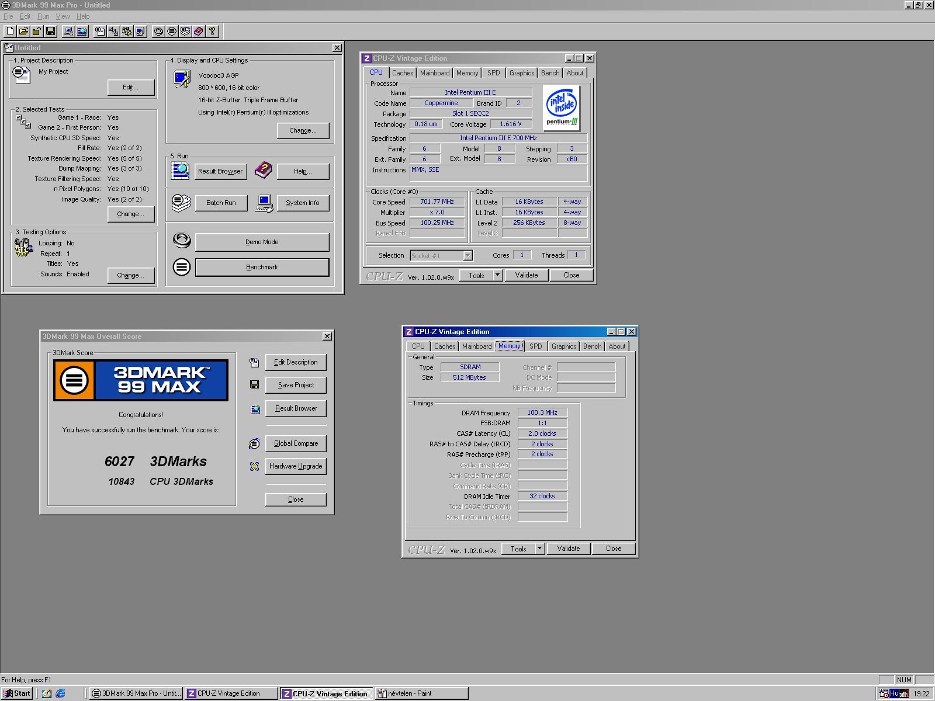935x701 pixels.
Task: Click the Internet Explorer quick launch icon
Action: (x=60, y=693)
